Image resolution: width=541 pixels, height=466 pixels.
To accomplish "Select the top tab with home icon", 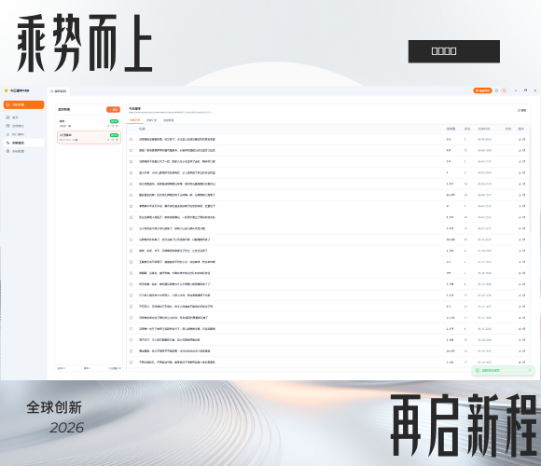I will pyautogui.click(x=59, y=91).
